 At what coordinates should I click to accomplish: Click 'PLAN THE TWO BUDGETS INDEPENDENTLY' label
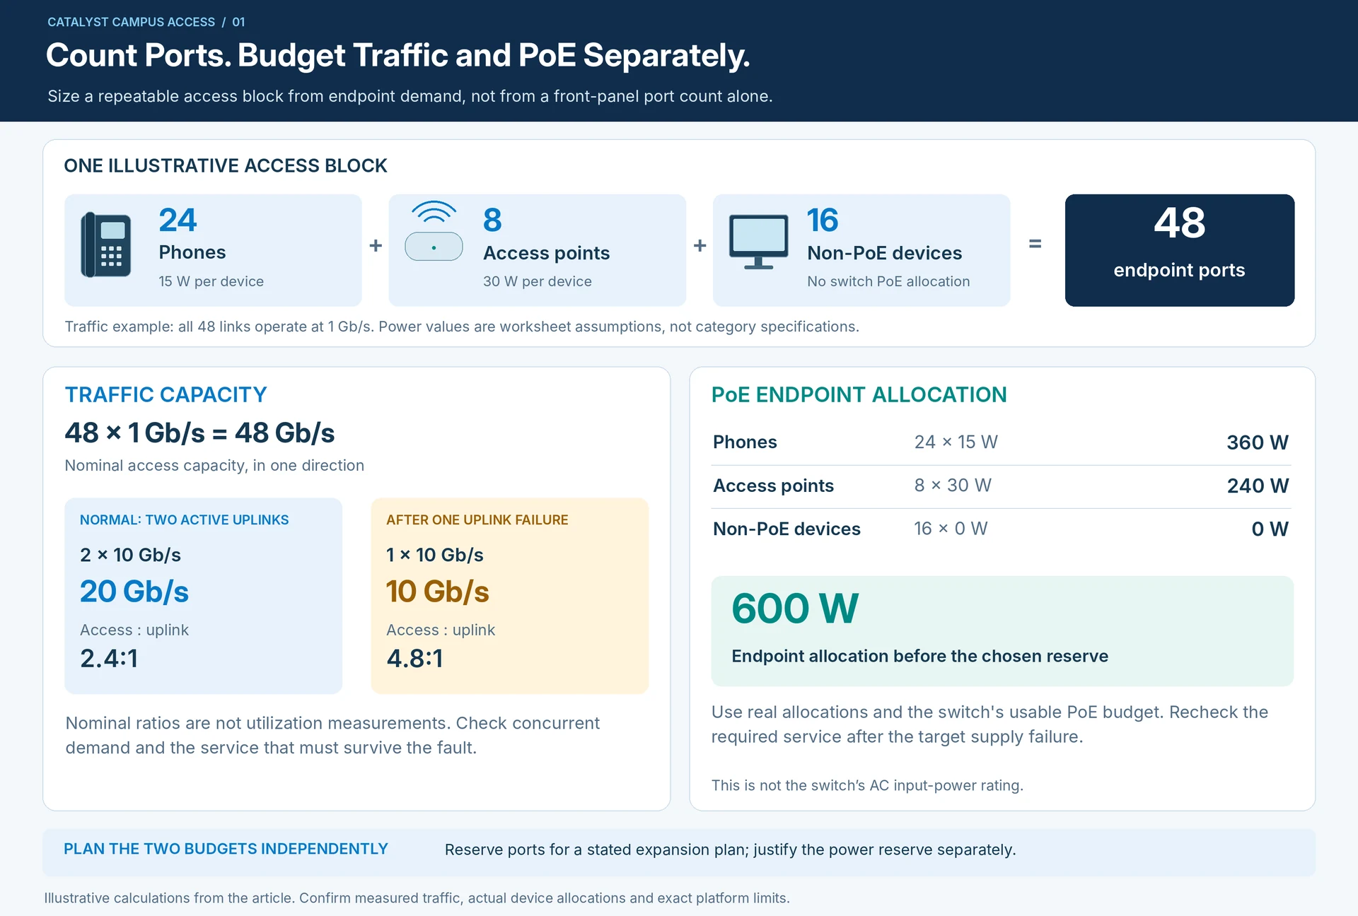point(226,849)
